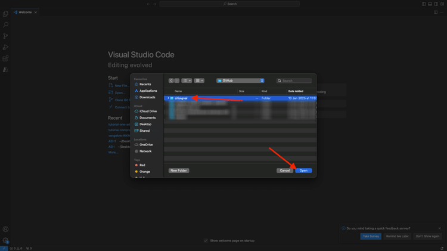
Task: Open the Source Control view
Action: pos(5,36)
